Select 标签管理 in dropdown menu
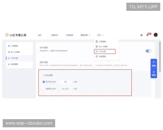Screen dimensions: 163x130 pyautogui.click(x=106, y=57)
